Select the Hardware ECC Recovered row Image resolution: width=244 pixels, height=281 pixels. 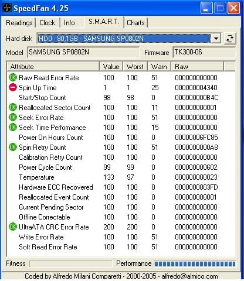121,187
